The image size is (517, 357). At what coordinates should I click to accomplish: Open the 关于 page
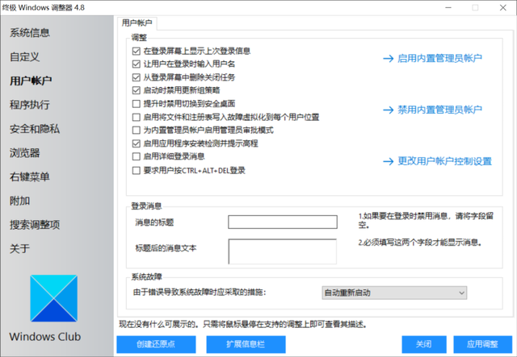(x=19, y=249)
